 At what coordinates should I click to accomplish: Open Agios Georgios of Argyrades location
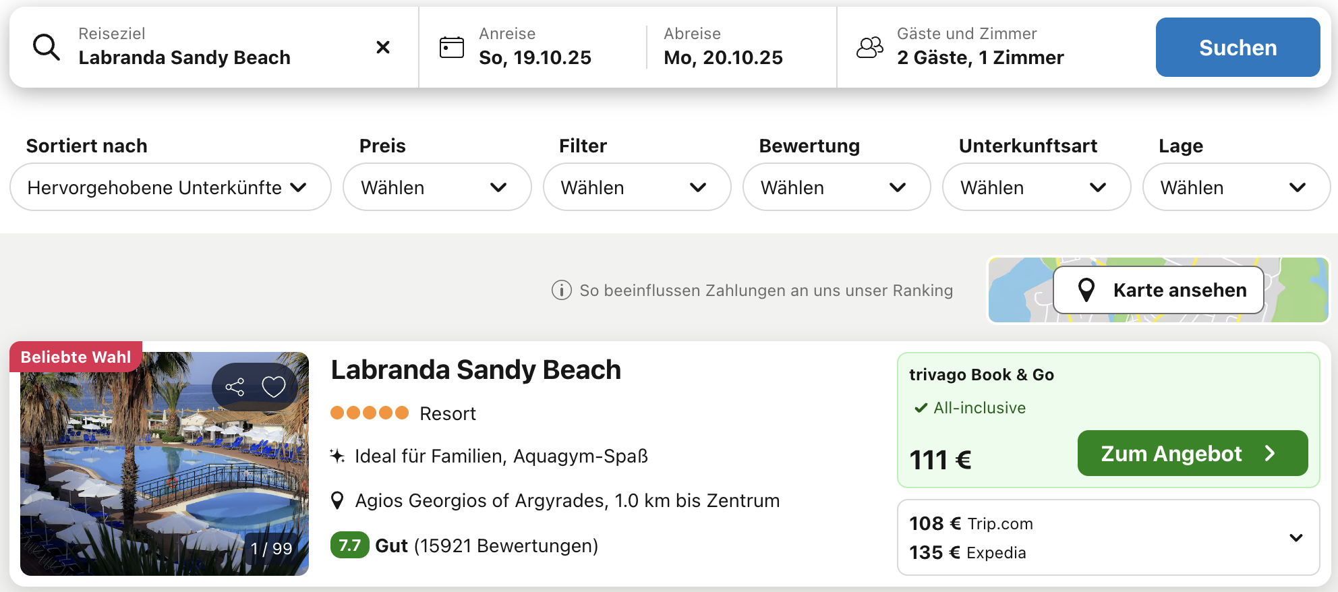click(x=567, y=500)
